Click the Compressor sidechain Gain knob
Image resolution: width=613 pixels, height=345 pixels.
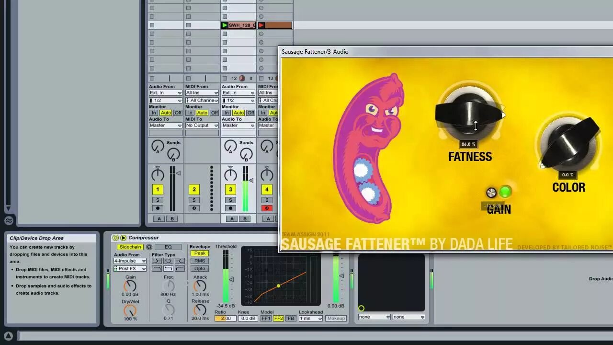(130, 286)
